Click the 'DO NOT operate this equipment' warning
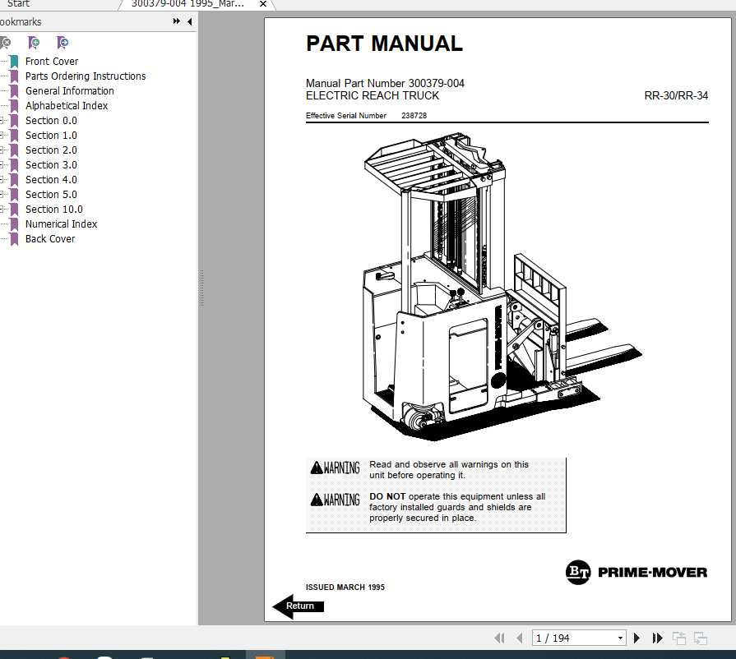The height and width of the screenshot is (659, 736). click(457, 507)
